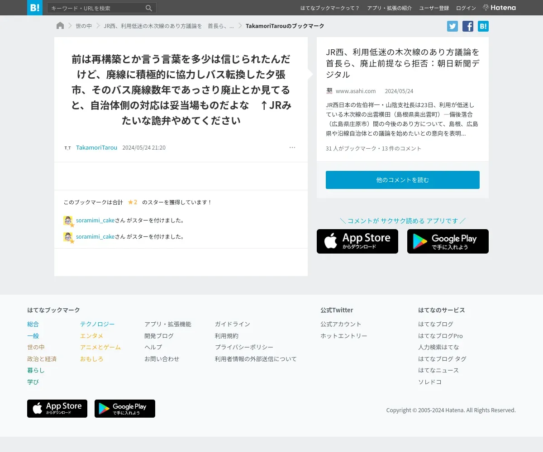The width and height of the screenshot is (543, 452).
Task: Open お問い合わせ footer link
Action: click(162, 359)
